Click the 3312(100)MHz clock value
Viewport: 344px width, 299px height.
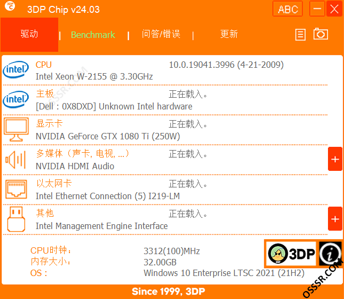tap(172, 251)
